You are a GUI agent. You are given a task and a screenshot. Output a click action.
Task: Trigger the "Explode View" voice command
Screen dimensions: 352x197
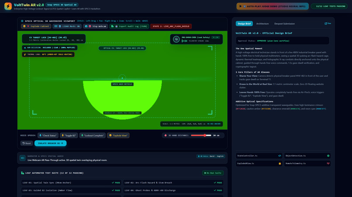coord(118,135)
